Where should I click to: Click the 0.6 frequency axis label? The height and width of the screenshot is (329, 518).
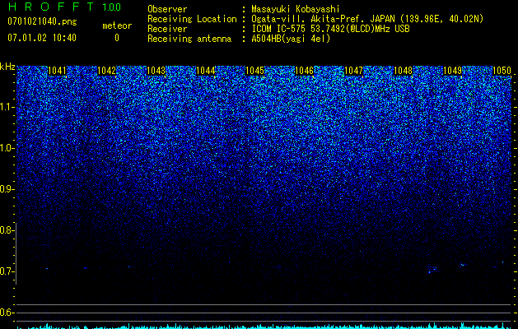point(7,313)
